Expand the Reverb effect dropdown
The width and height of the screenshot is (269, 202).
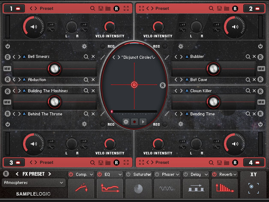(x=235, y=175)
